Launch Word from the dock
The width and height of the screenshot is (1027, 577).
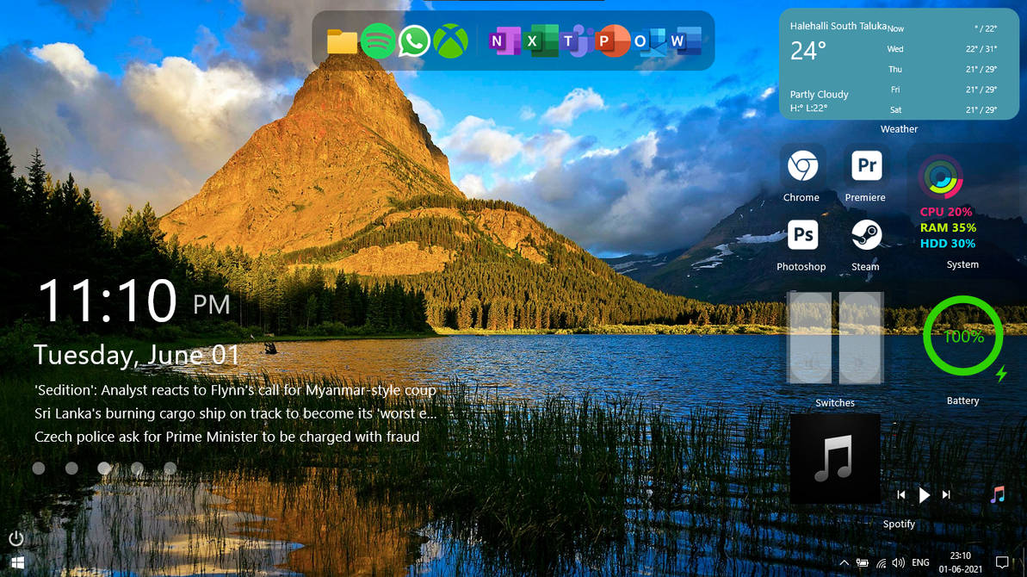(685, 41)
